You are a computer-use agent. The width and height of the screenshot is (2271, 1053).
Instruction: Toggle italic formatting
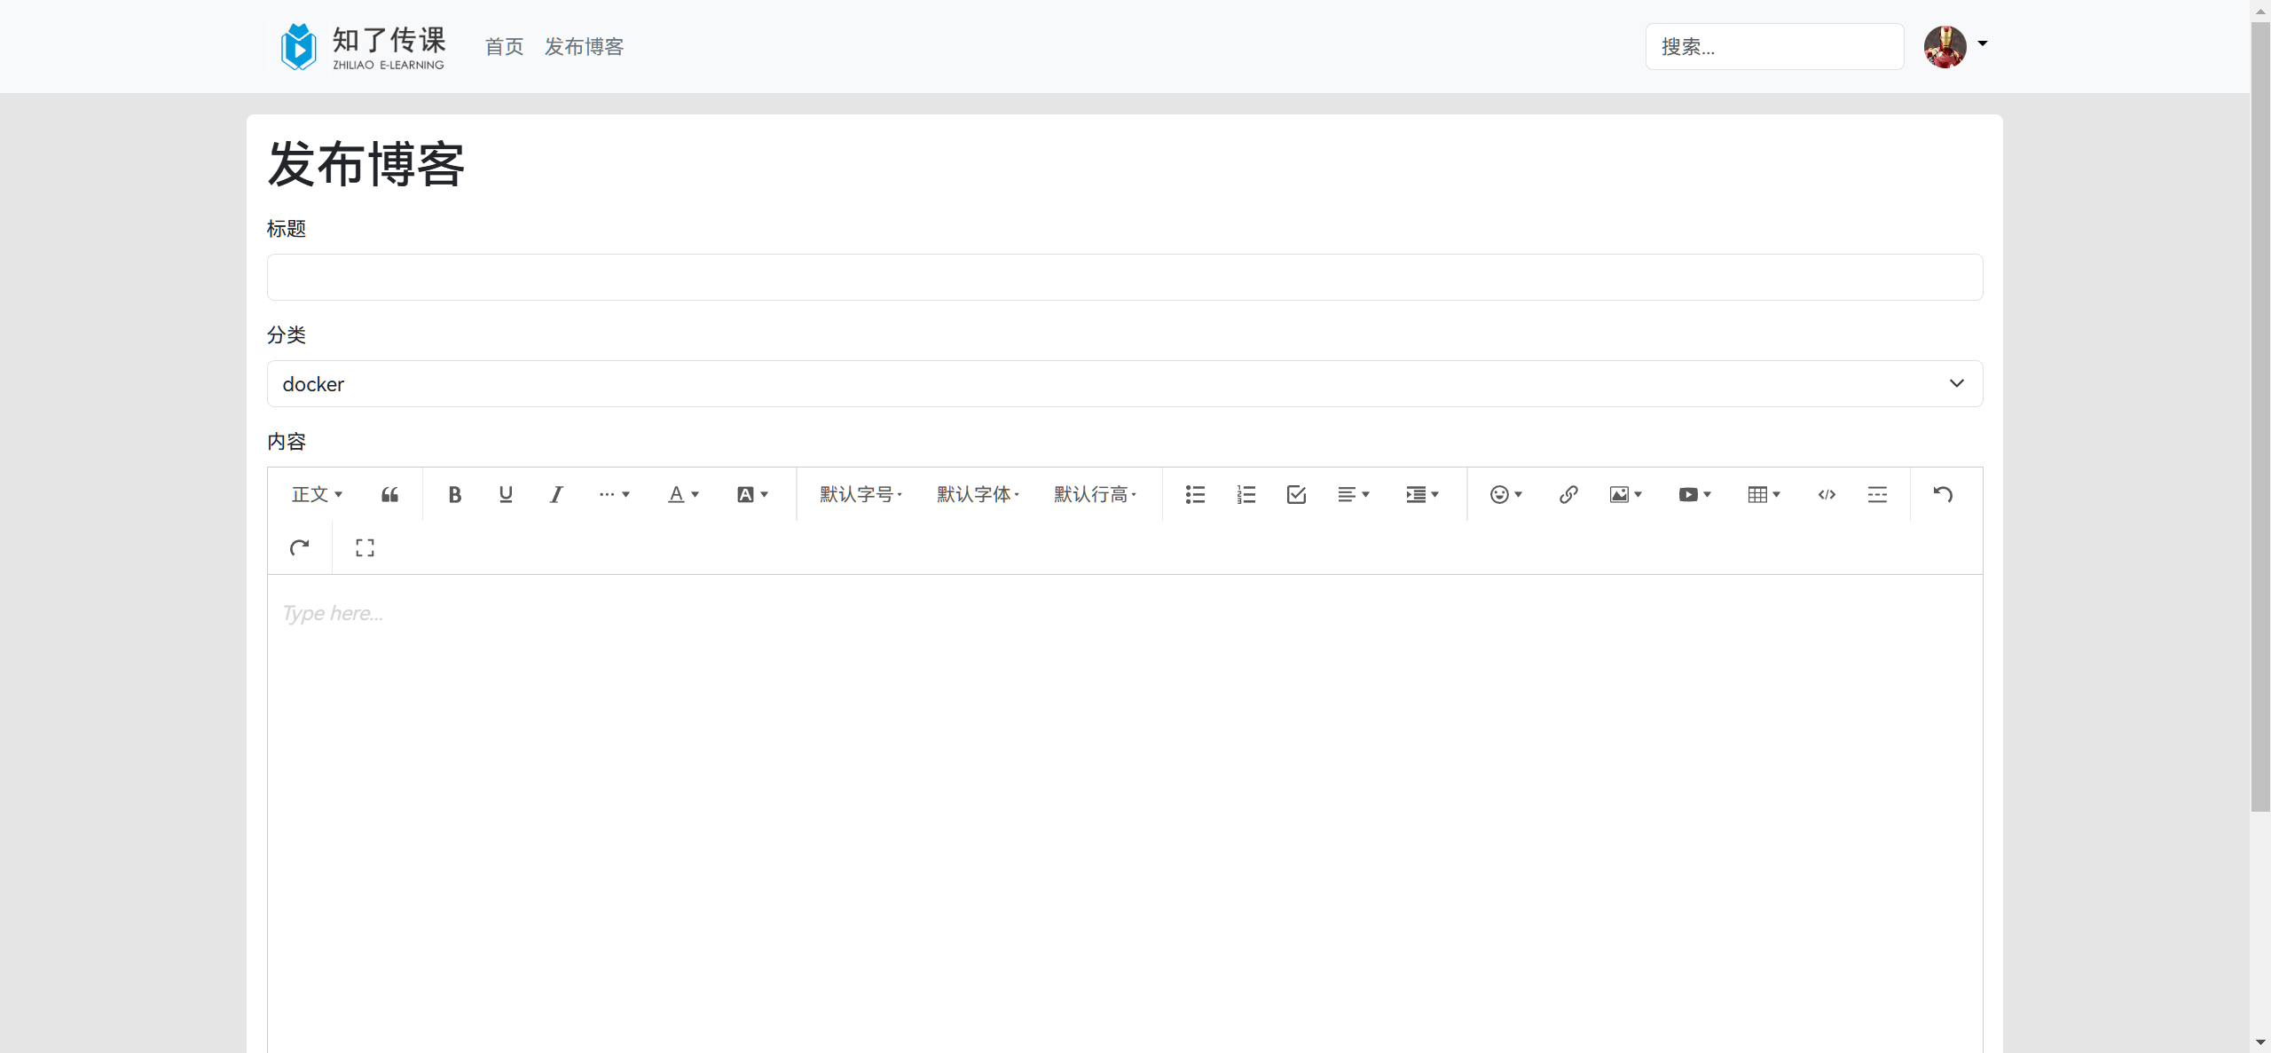(556, 494)
